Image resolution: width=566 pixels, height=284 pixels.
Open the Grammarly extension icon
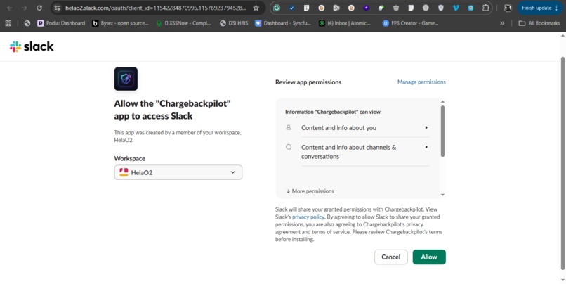point(277,8)
